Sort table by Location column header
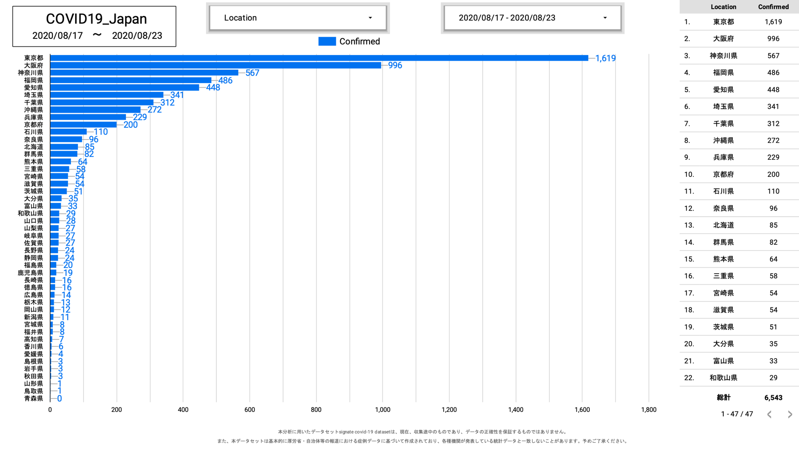The height and width of the screenshot is (449, 799). [723, 7]
